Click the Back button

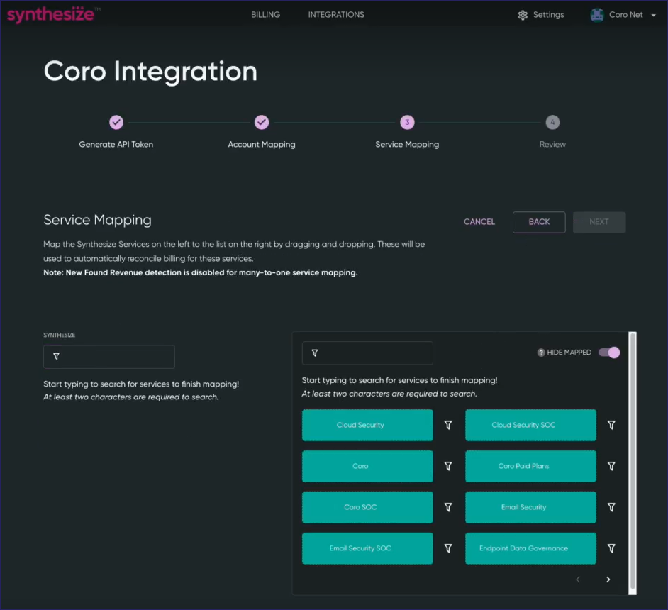point(539,222)
